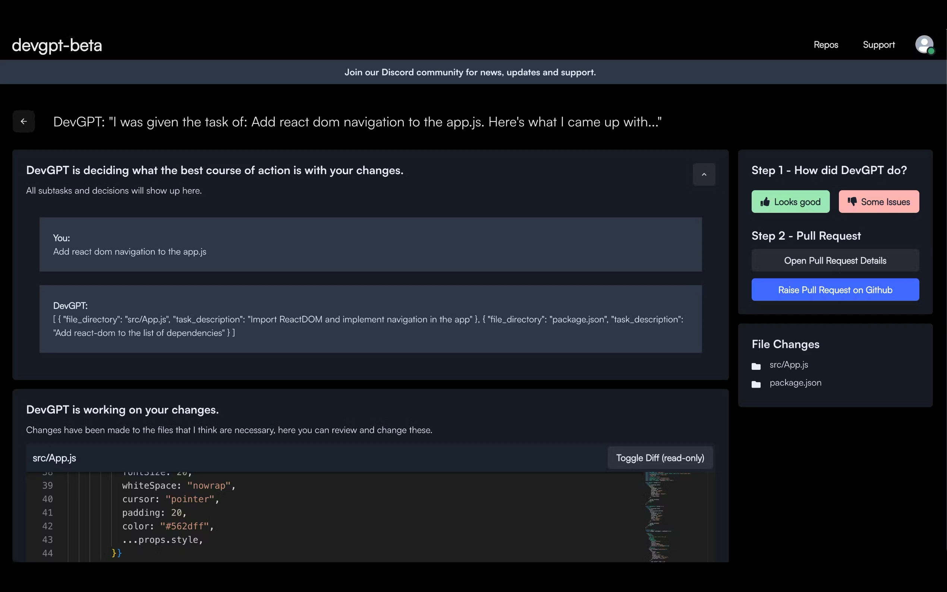Open the user profile avatar
The image size is (947, 592).
coord(924,45)
